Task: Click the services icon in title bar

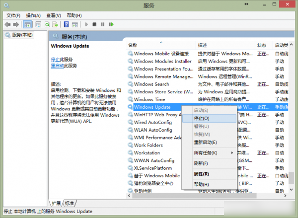Action: click(x=6, y=5)
